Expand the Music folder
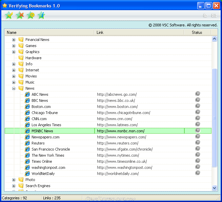Viewport: 222px width, 202px height. (x=14, y=82)
